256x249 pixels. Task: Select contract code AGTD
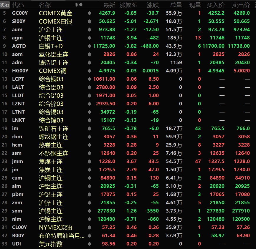coord(19,46)
